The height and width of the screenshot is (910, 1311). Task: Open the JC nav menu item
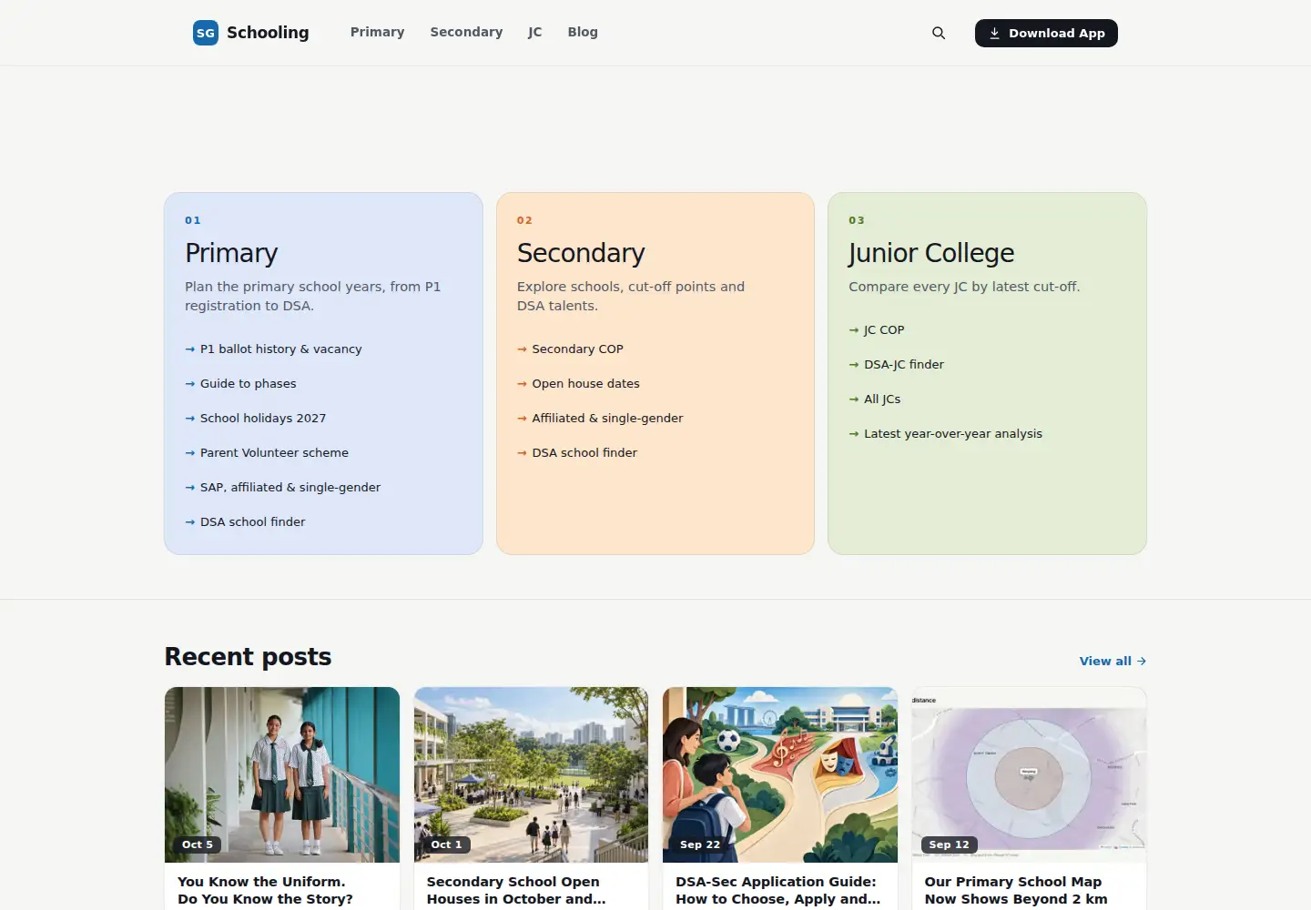coord(535,32)
